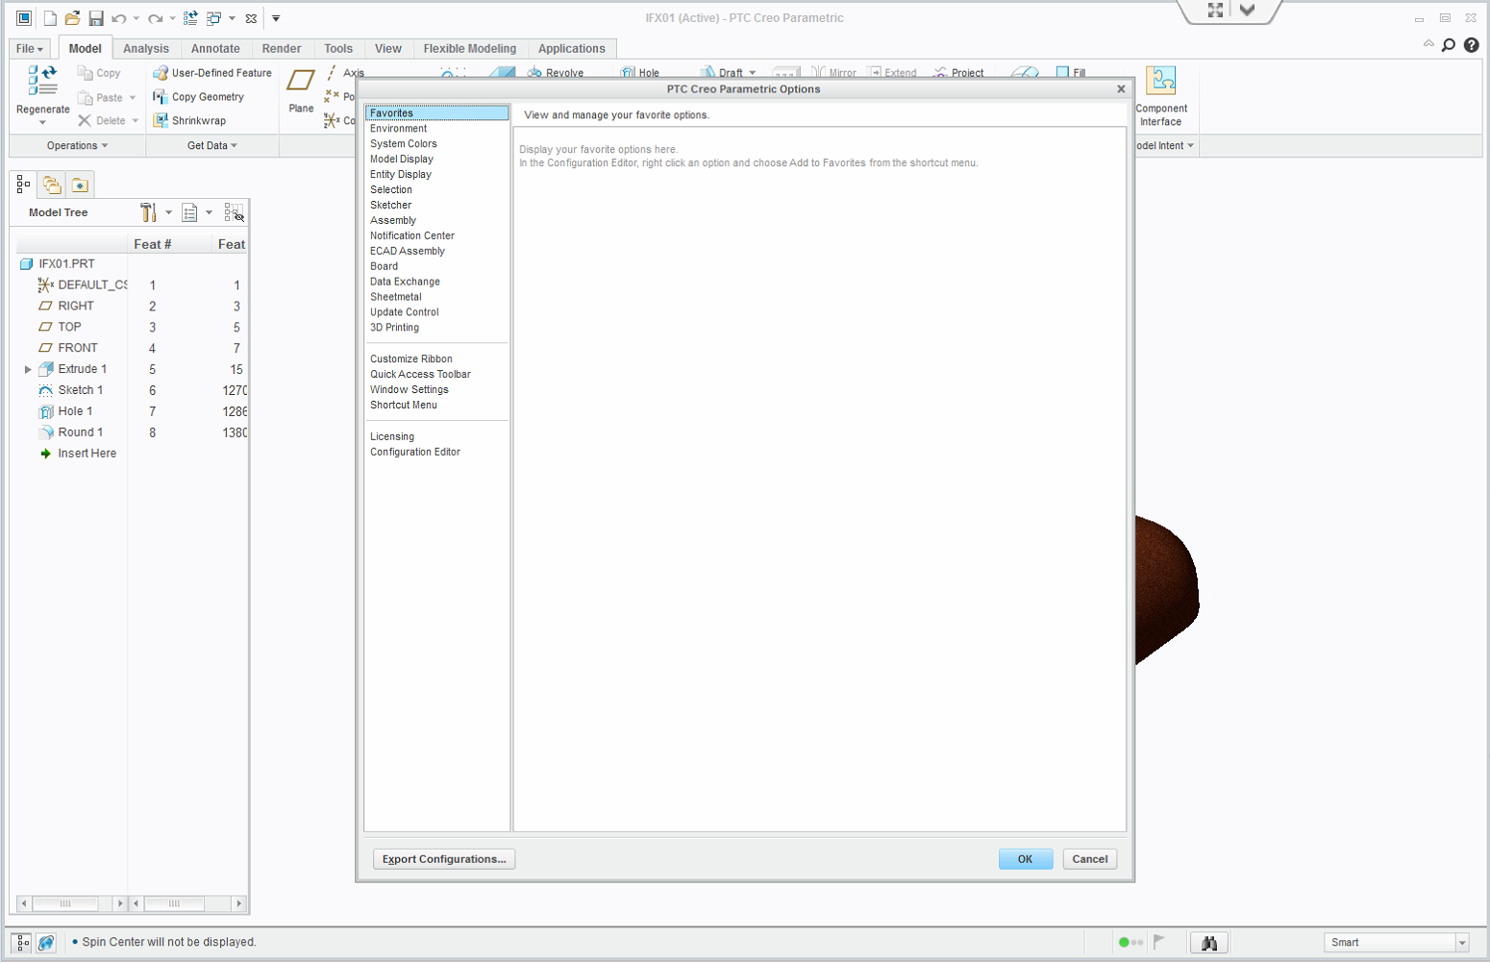The image size is (1490, 963).
Task: Expand the Get Data group dropdown
Action: pyautogui.click(x=212, y=146)
